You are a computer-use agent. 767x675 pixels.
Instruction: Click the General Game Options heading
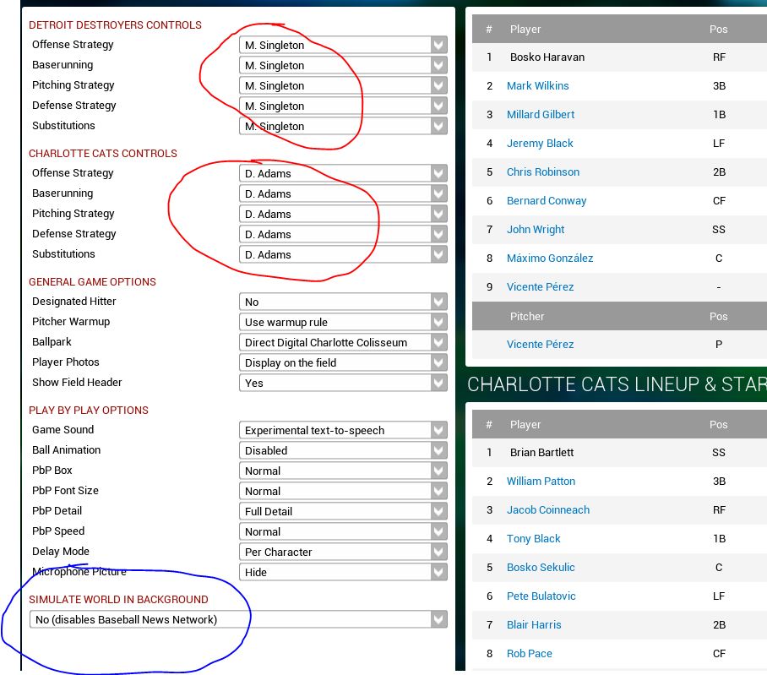coord(92,281)
